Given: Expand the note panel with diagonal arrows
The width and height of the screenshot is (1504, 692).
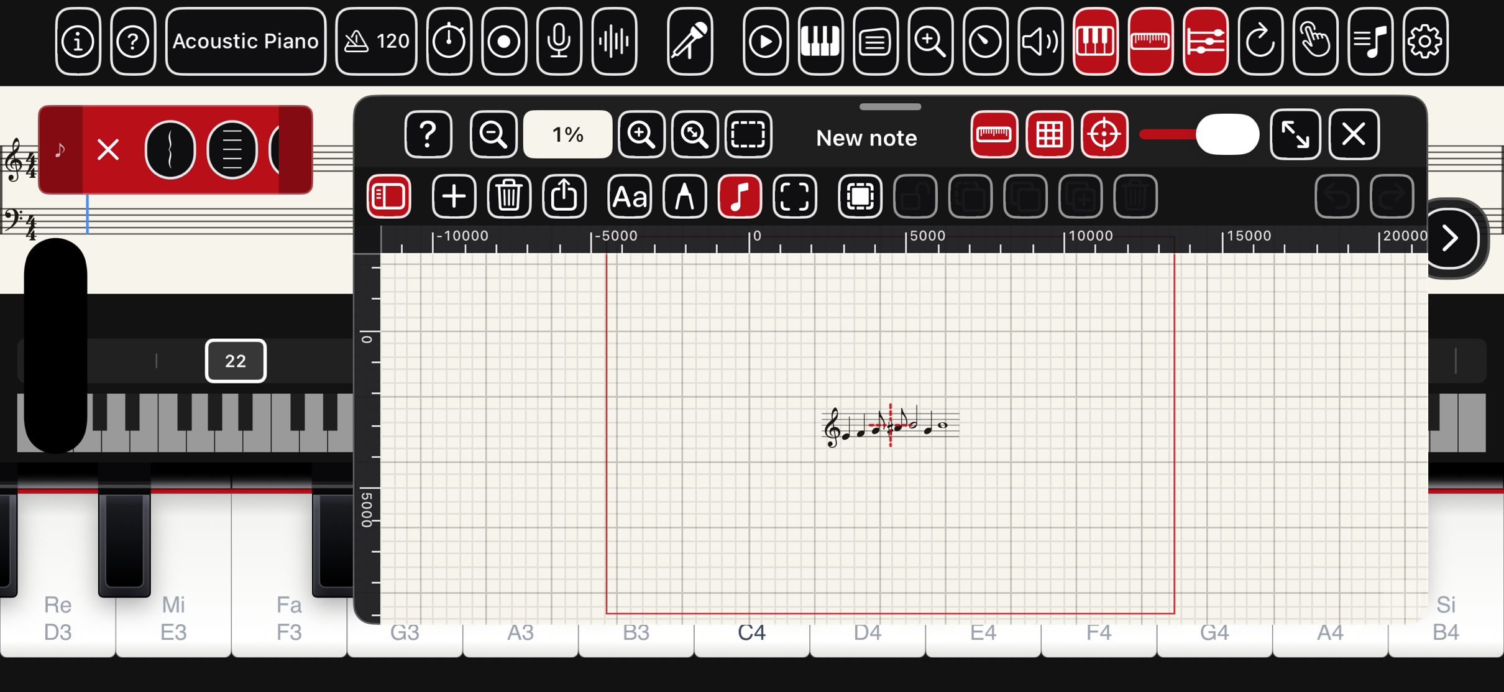Looking at the screenshot, I should point(1295,134).
